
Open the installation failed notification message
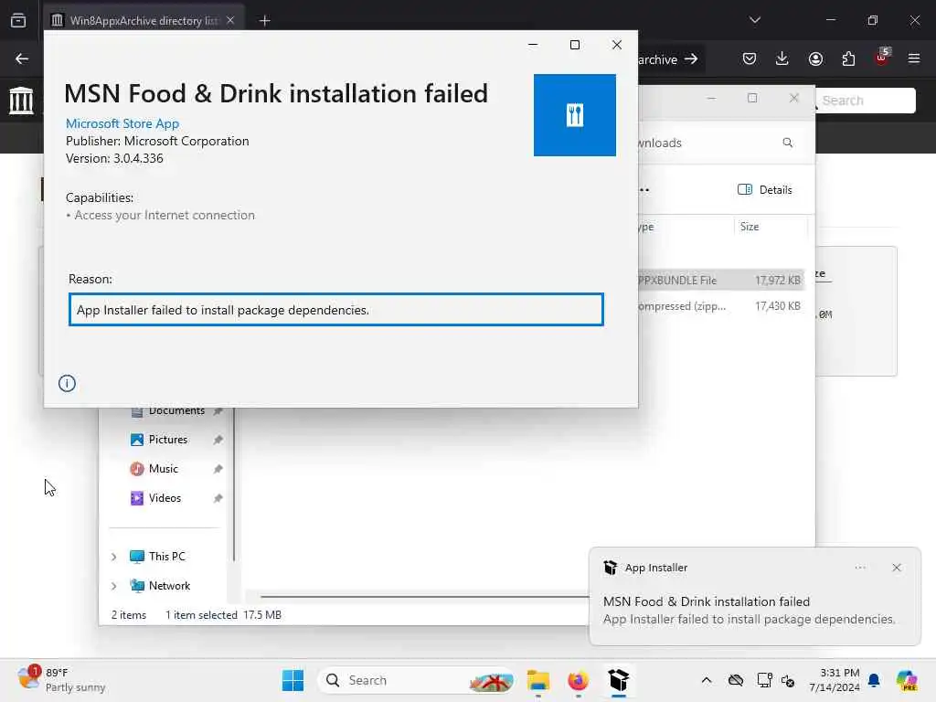click(750, 610)
